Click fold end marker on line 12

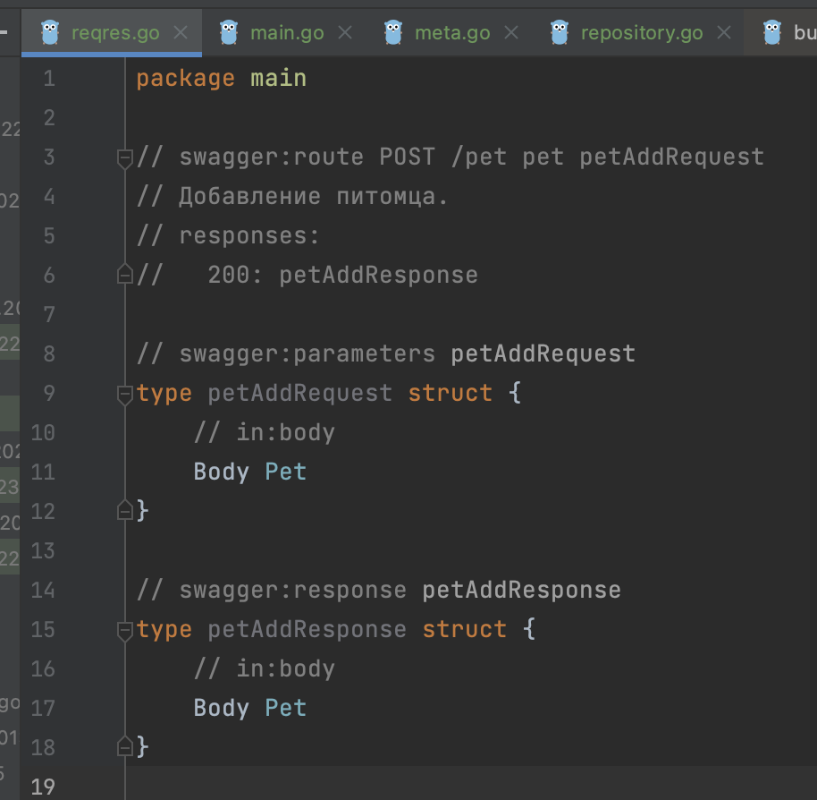pyautogui.click(x=125, y=511)
